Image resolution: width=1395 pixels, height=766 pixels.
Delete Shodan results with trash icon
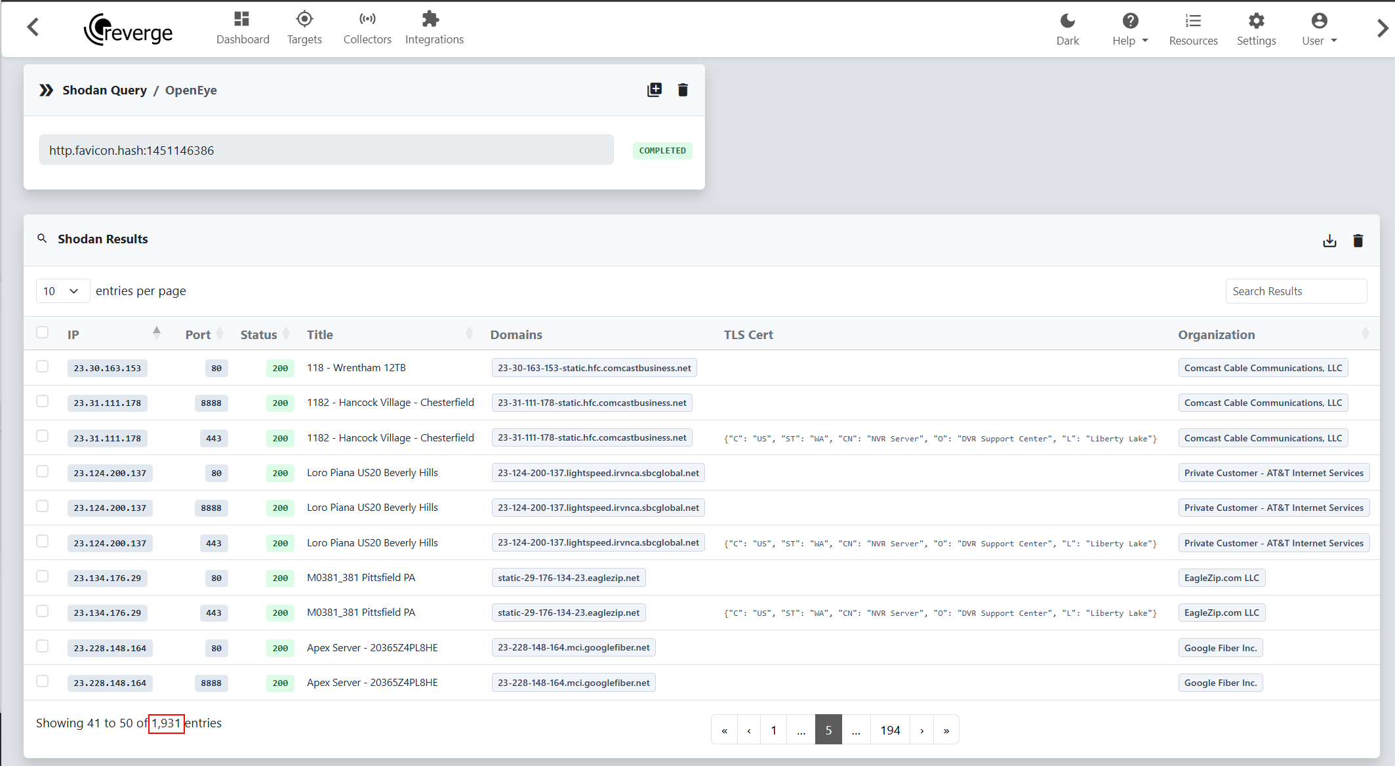click(1358, 241)
